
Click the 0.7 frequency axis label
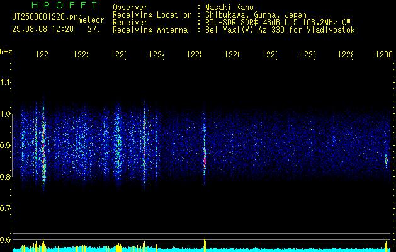(5, 209)
